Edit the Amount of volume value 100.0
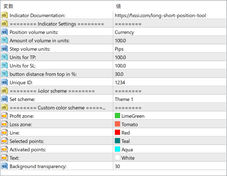 120,41
